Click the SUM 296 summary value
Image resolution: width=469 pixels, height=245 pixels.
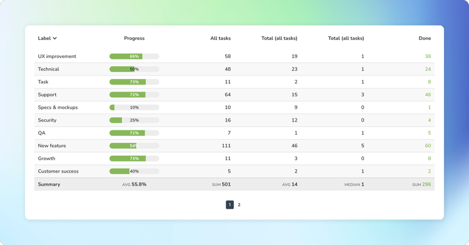[x=421, y=184]
